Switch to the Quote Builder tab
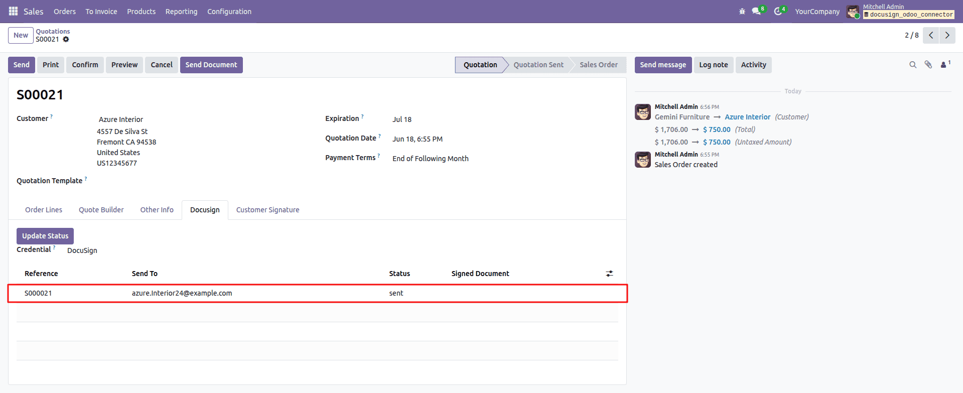Image resolution: width=963 pixels, height=393 pixels. point(101,210)
